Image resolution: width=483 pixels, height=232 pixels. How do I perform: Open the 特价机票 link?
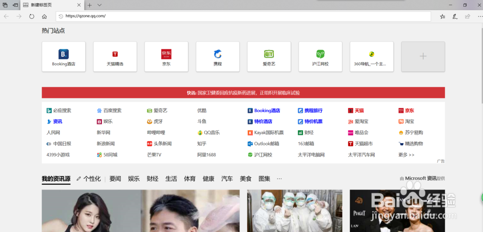pos(310,122)
